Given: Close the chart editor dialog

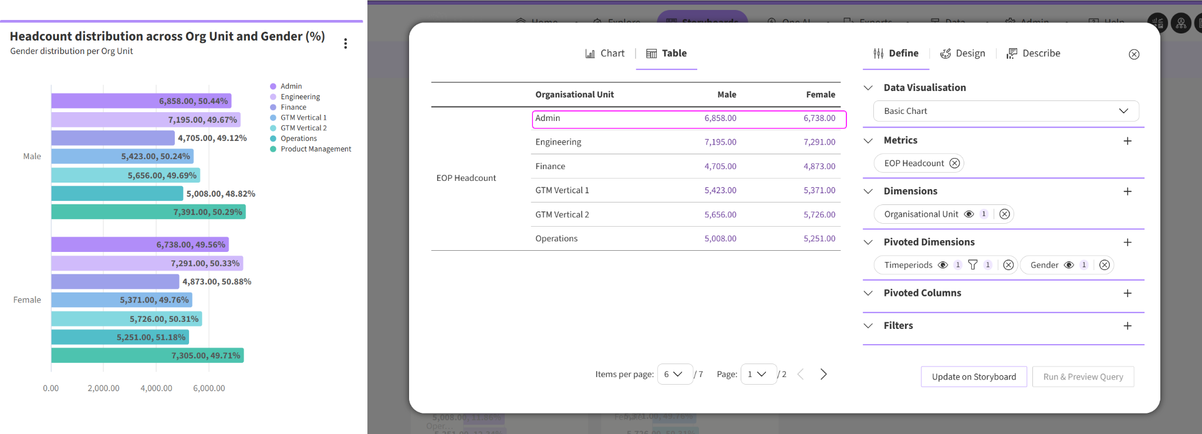Looking at the screenshot, I should pos(1134,55).
